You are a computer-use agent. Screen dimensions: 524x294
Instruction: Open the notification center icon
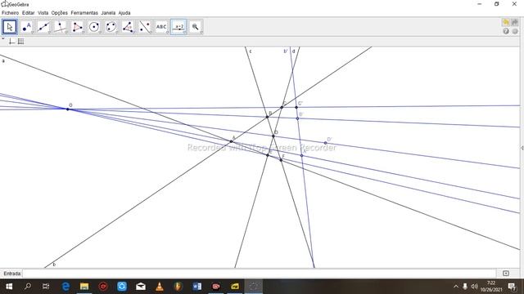512,287
